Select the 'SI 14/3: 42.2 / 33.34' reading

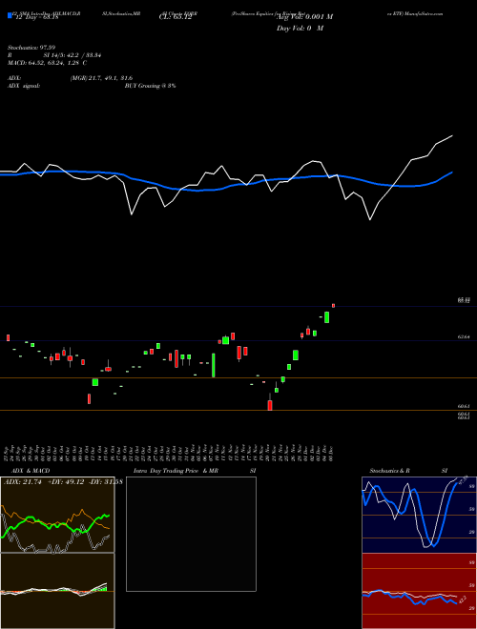[x=73, y=55]
